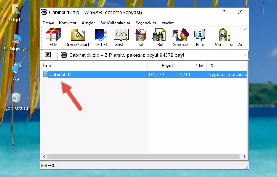Open the Araçlar menu
277x177 pixels.
point(88,23)
